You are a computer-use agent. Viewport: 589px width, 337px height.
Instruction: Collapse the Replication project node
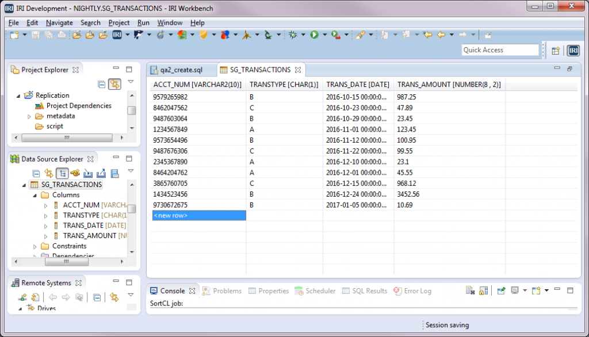click(19, 95)
